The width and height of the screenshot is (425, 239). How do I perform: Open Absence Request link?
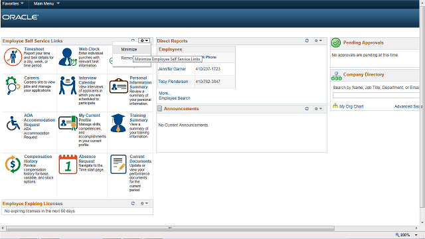(x=87, y=159)
